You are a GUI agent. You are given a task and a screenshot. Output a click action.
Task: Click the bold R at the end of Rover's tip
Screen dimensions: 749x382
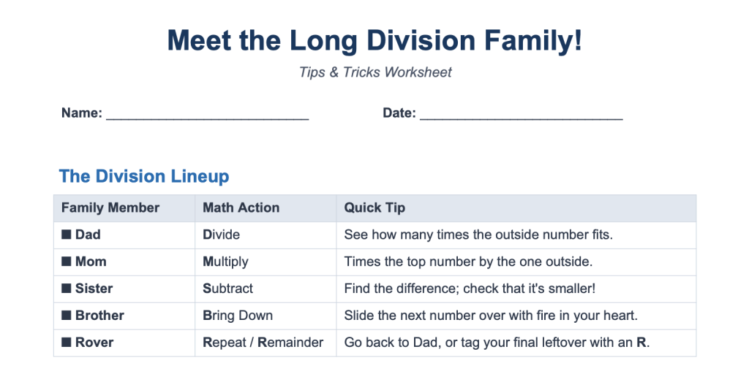point(641,343)
